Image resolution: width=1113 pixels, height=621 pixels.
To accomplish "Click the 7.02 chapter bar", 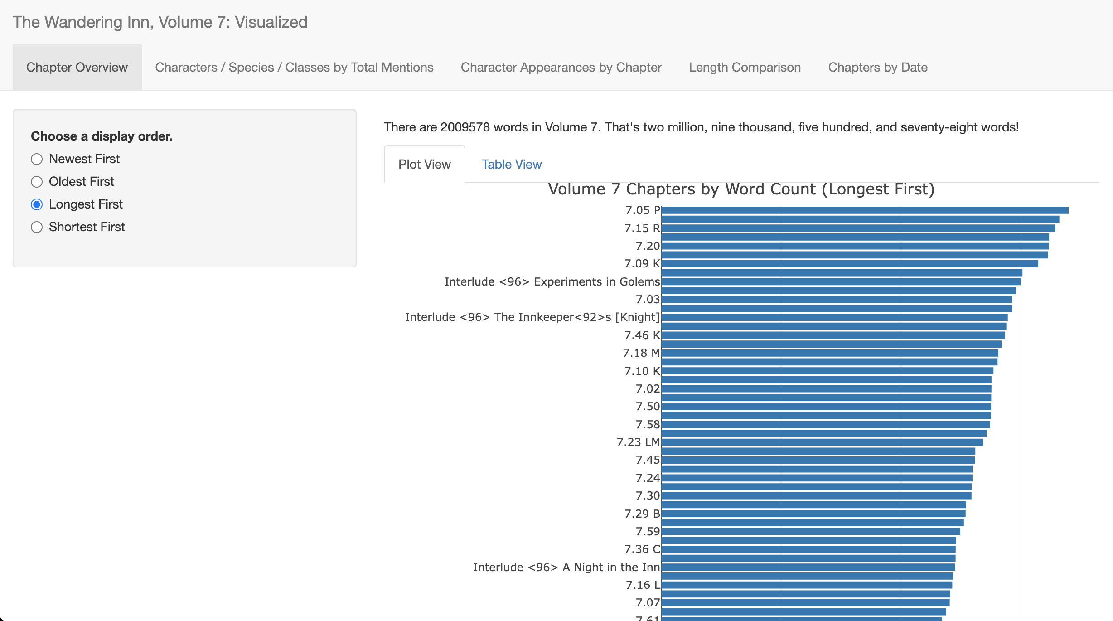I will tap(826, 389).
